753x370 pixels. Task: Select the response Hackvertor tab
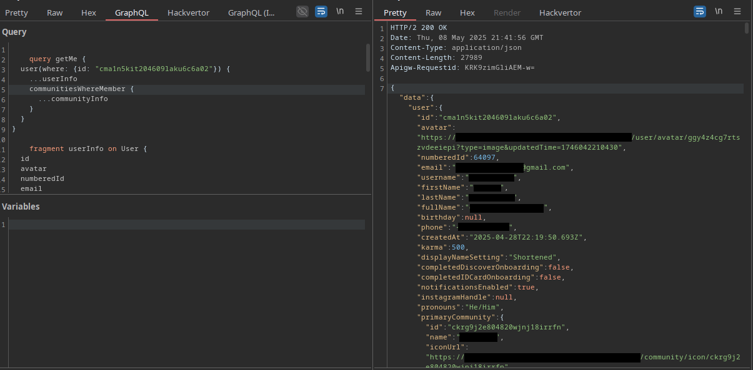click(x=560, y=12)
